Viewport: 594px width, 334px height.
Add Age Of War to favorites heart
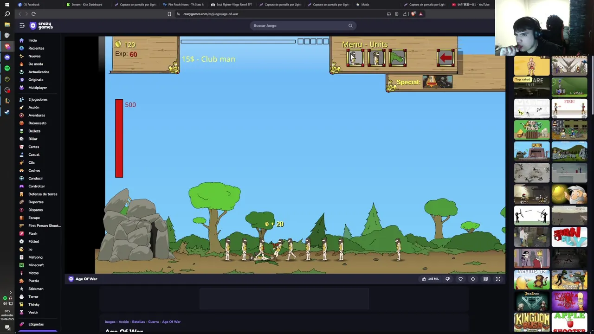[460, 279]
